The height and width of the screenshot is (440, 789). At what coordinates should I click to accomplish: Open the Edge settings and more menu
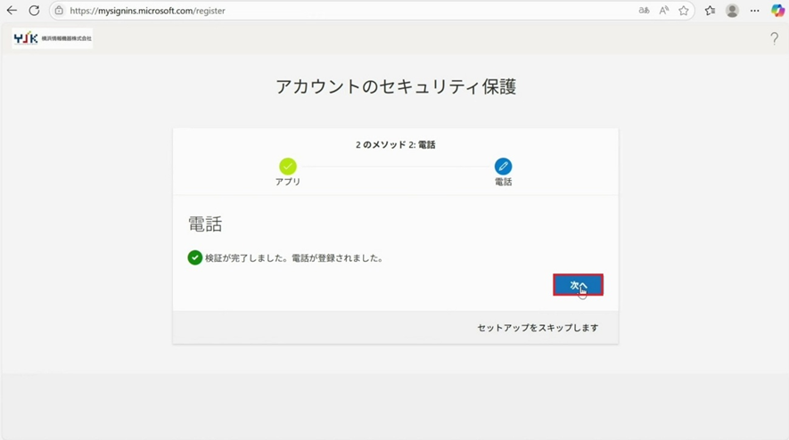[755, 11]
